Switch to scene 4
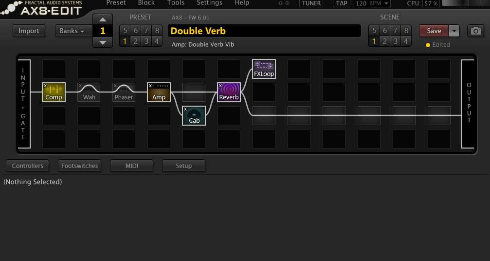The width and height of the screenshot is (490, 261). tap(406, 41)
